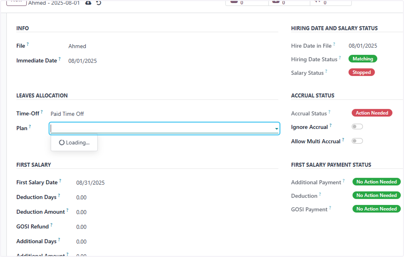Click the FIRST SALARY section heading
The height and width of the screenshot is (257, 404).
click(34, 165)
